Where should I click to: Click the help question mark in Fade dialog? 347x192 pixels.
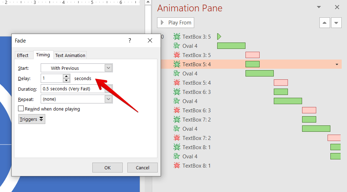pos(130,40)
